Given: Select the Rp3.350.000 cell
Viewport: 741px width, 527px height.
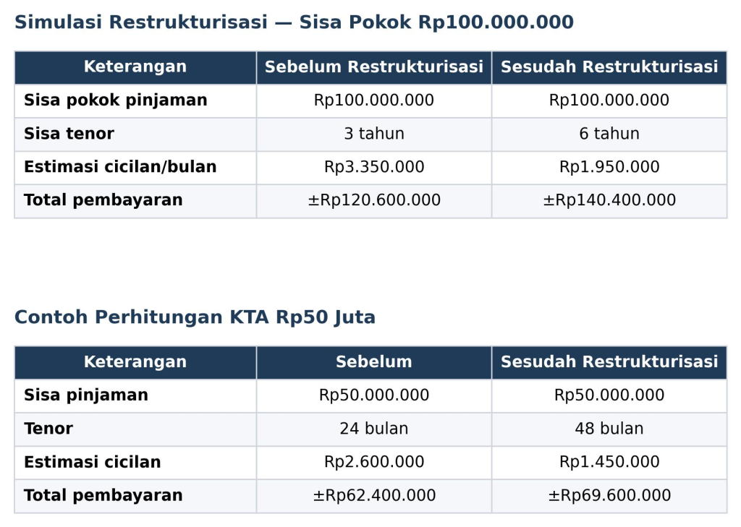Looking at the screenshot, I should (x=374, y=167).
